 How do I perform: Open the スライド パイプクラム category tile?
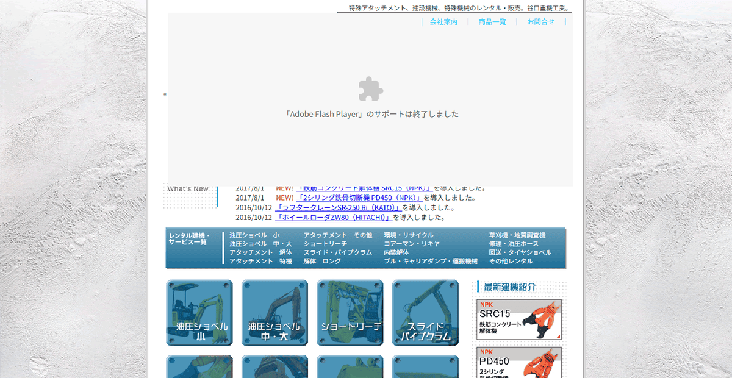click(x=425, y=313)
